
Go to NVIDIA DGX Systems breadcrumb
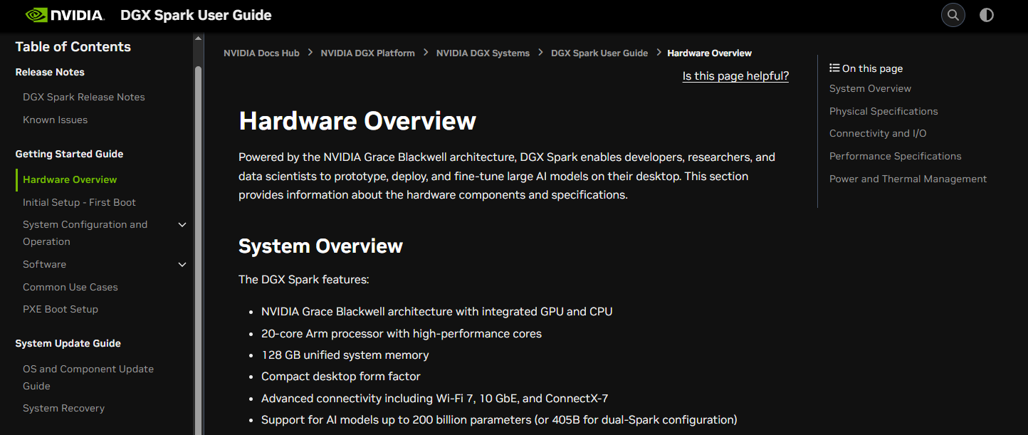[483, 53]
